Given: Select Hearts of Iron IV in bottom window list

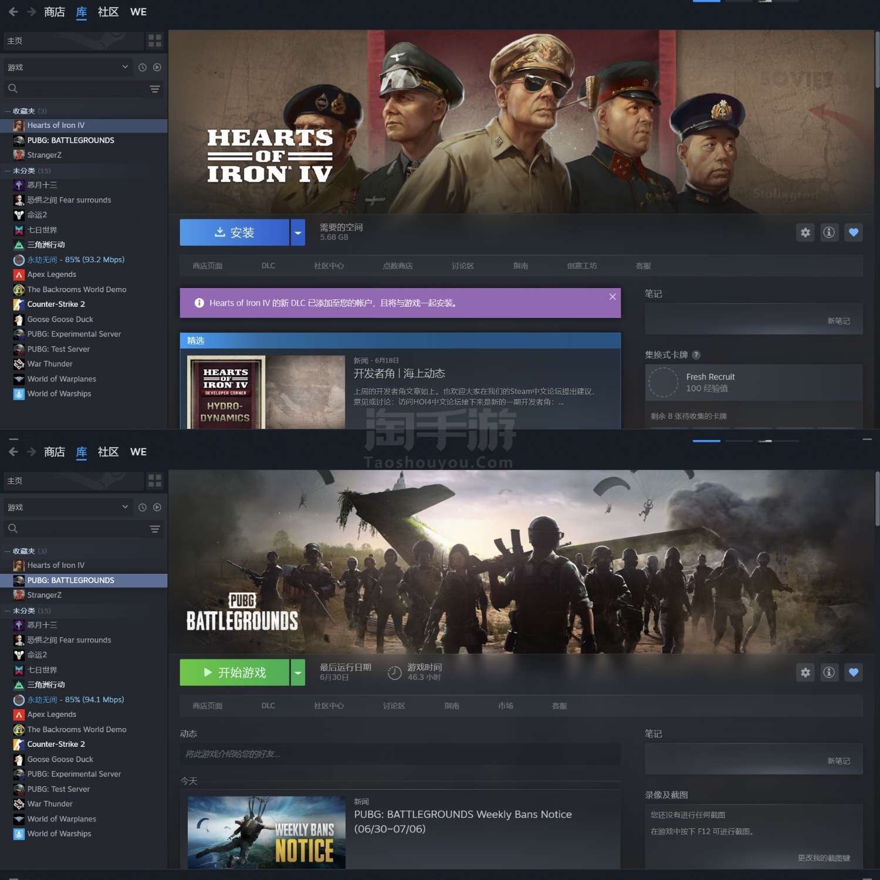Looking at the screenshot, I should (x=84, y=566).
